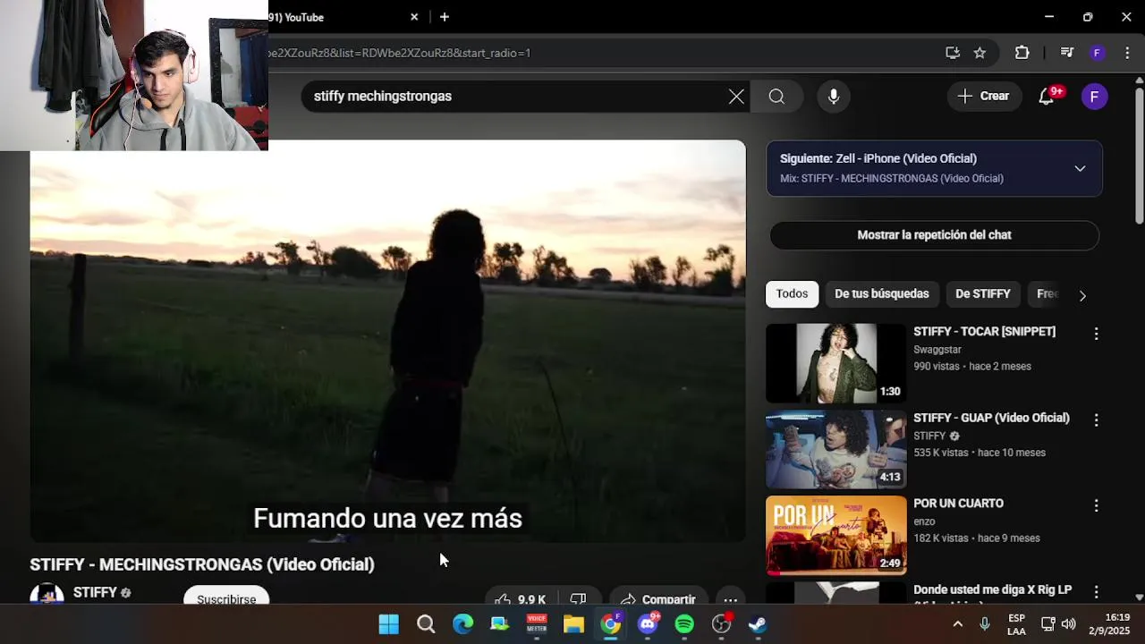Open OBS Studio from the taskbar
The image size is (1145, 644).
(x=721, y=624)
